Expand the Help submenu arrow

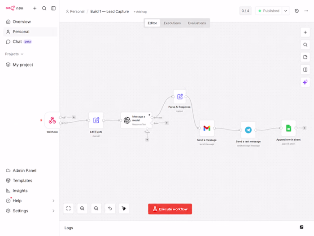tap(53, 200)
